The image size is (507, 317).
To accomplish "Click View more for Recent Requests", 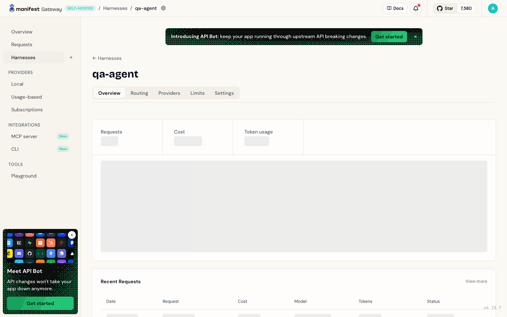I will coord(476,281).
